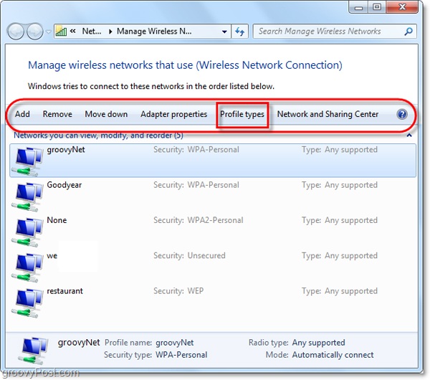430x380 pixels.
Task: Select the groovyNet network name
Action: [66, 150]
